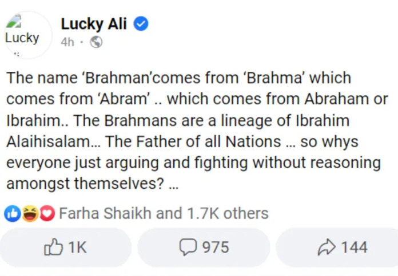Image resolution: width=398 pixels, height=276 pixels.
Task: Click the thumbs-up outline icon in Like button
Action: point(53,247)
